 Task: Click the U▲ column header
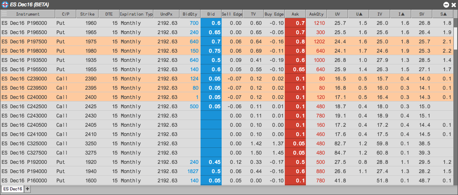(x=359, y=14)
